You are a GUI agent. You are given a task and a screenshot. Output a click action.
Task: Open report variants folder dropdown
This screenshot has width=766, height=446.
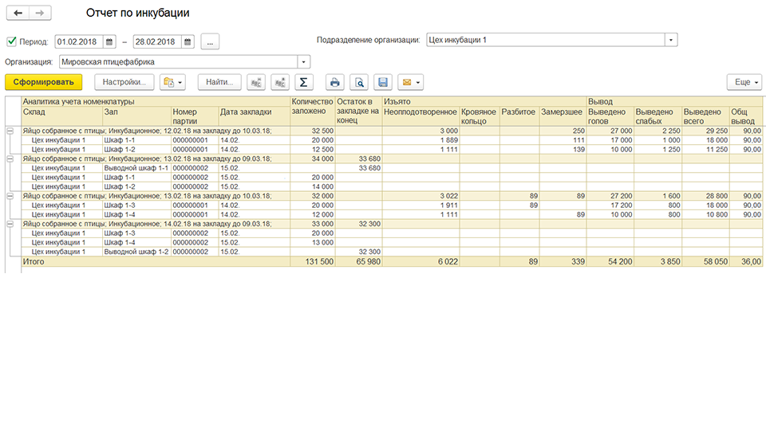pyautogui.click(x=172, y=82)
